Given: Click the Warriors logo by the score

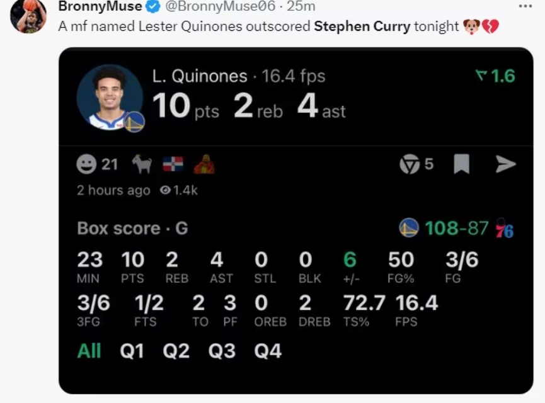Looking at the screenshot, I should pos(409,228).
